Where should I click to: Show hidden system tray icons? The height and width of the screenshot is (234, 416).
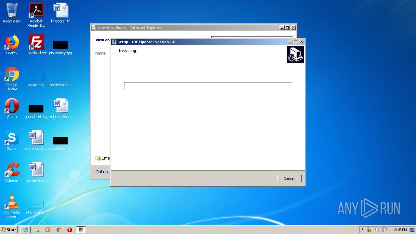[363, 230]
